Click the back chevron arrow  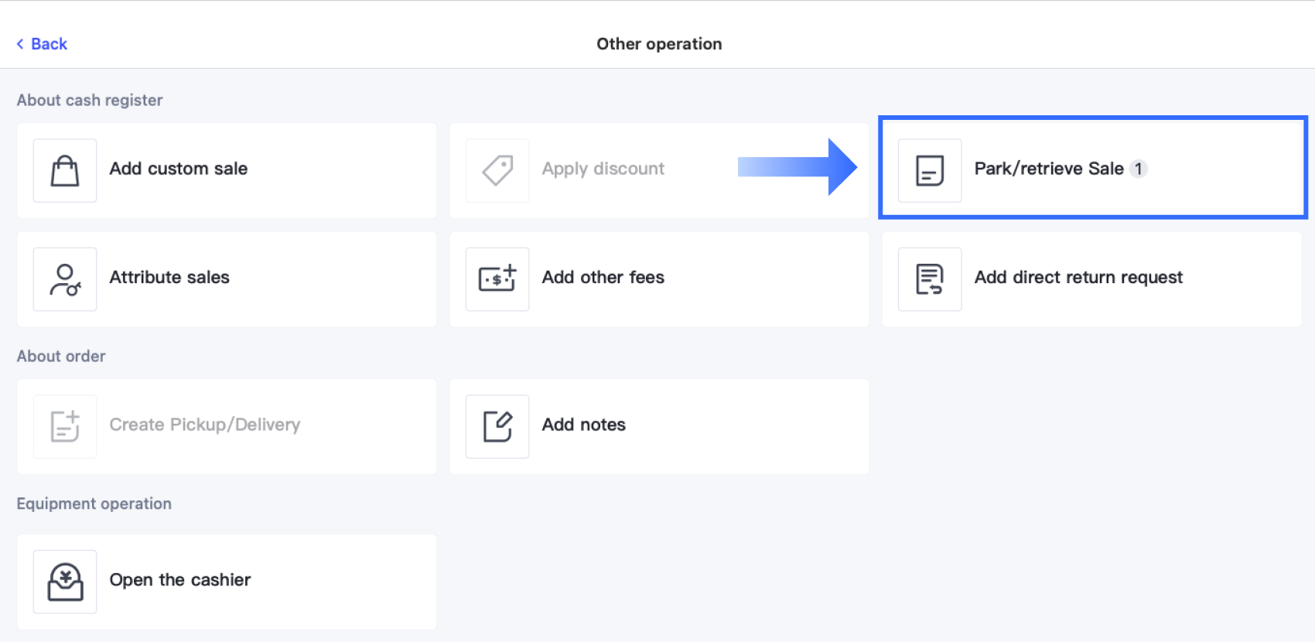coord(20,44)
